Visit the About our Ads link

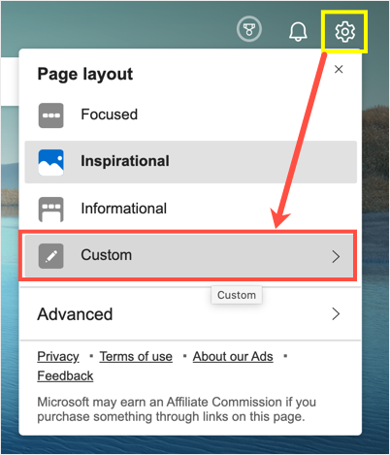coord(233,356)
